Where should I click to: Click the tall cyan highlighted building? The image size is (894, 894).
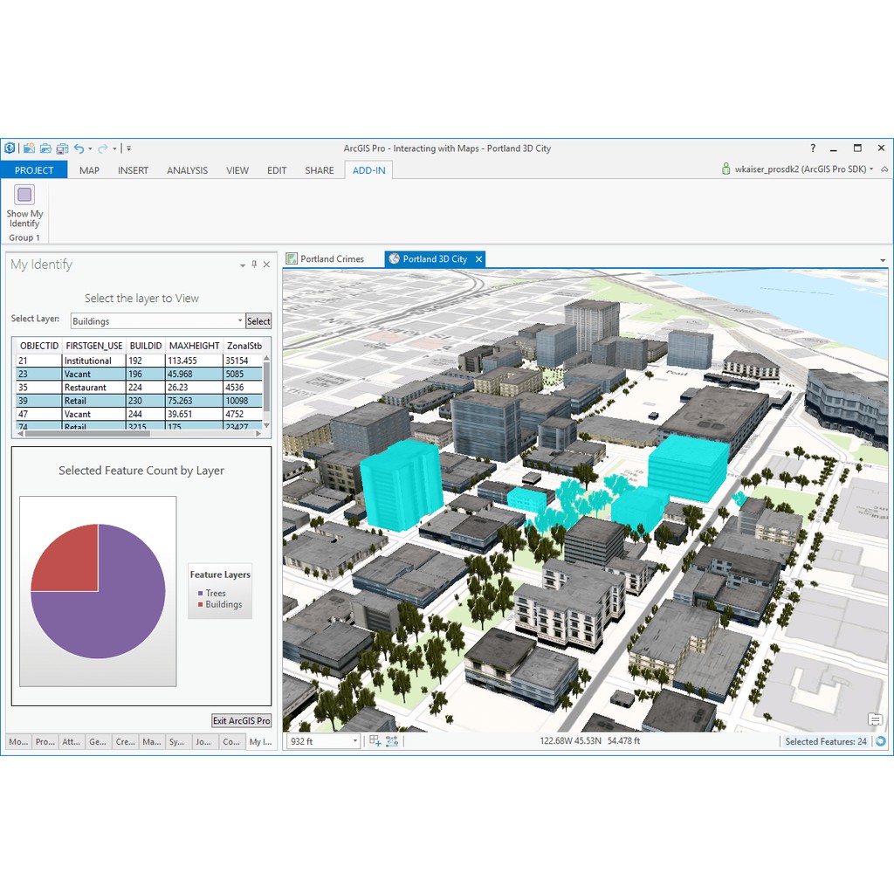pos(402,485)
